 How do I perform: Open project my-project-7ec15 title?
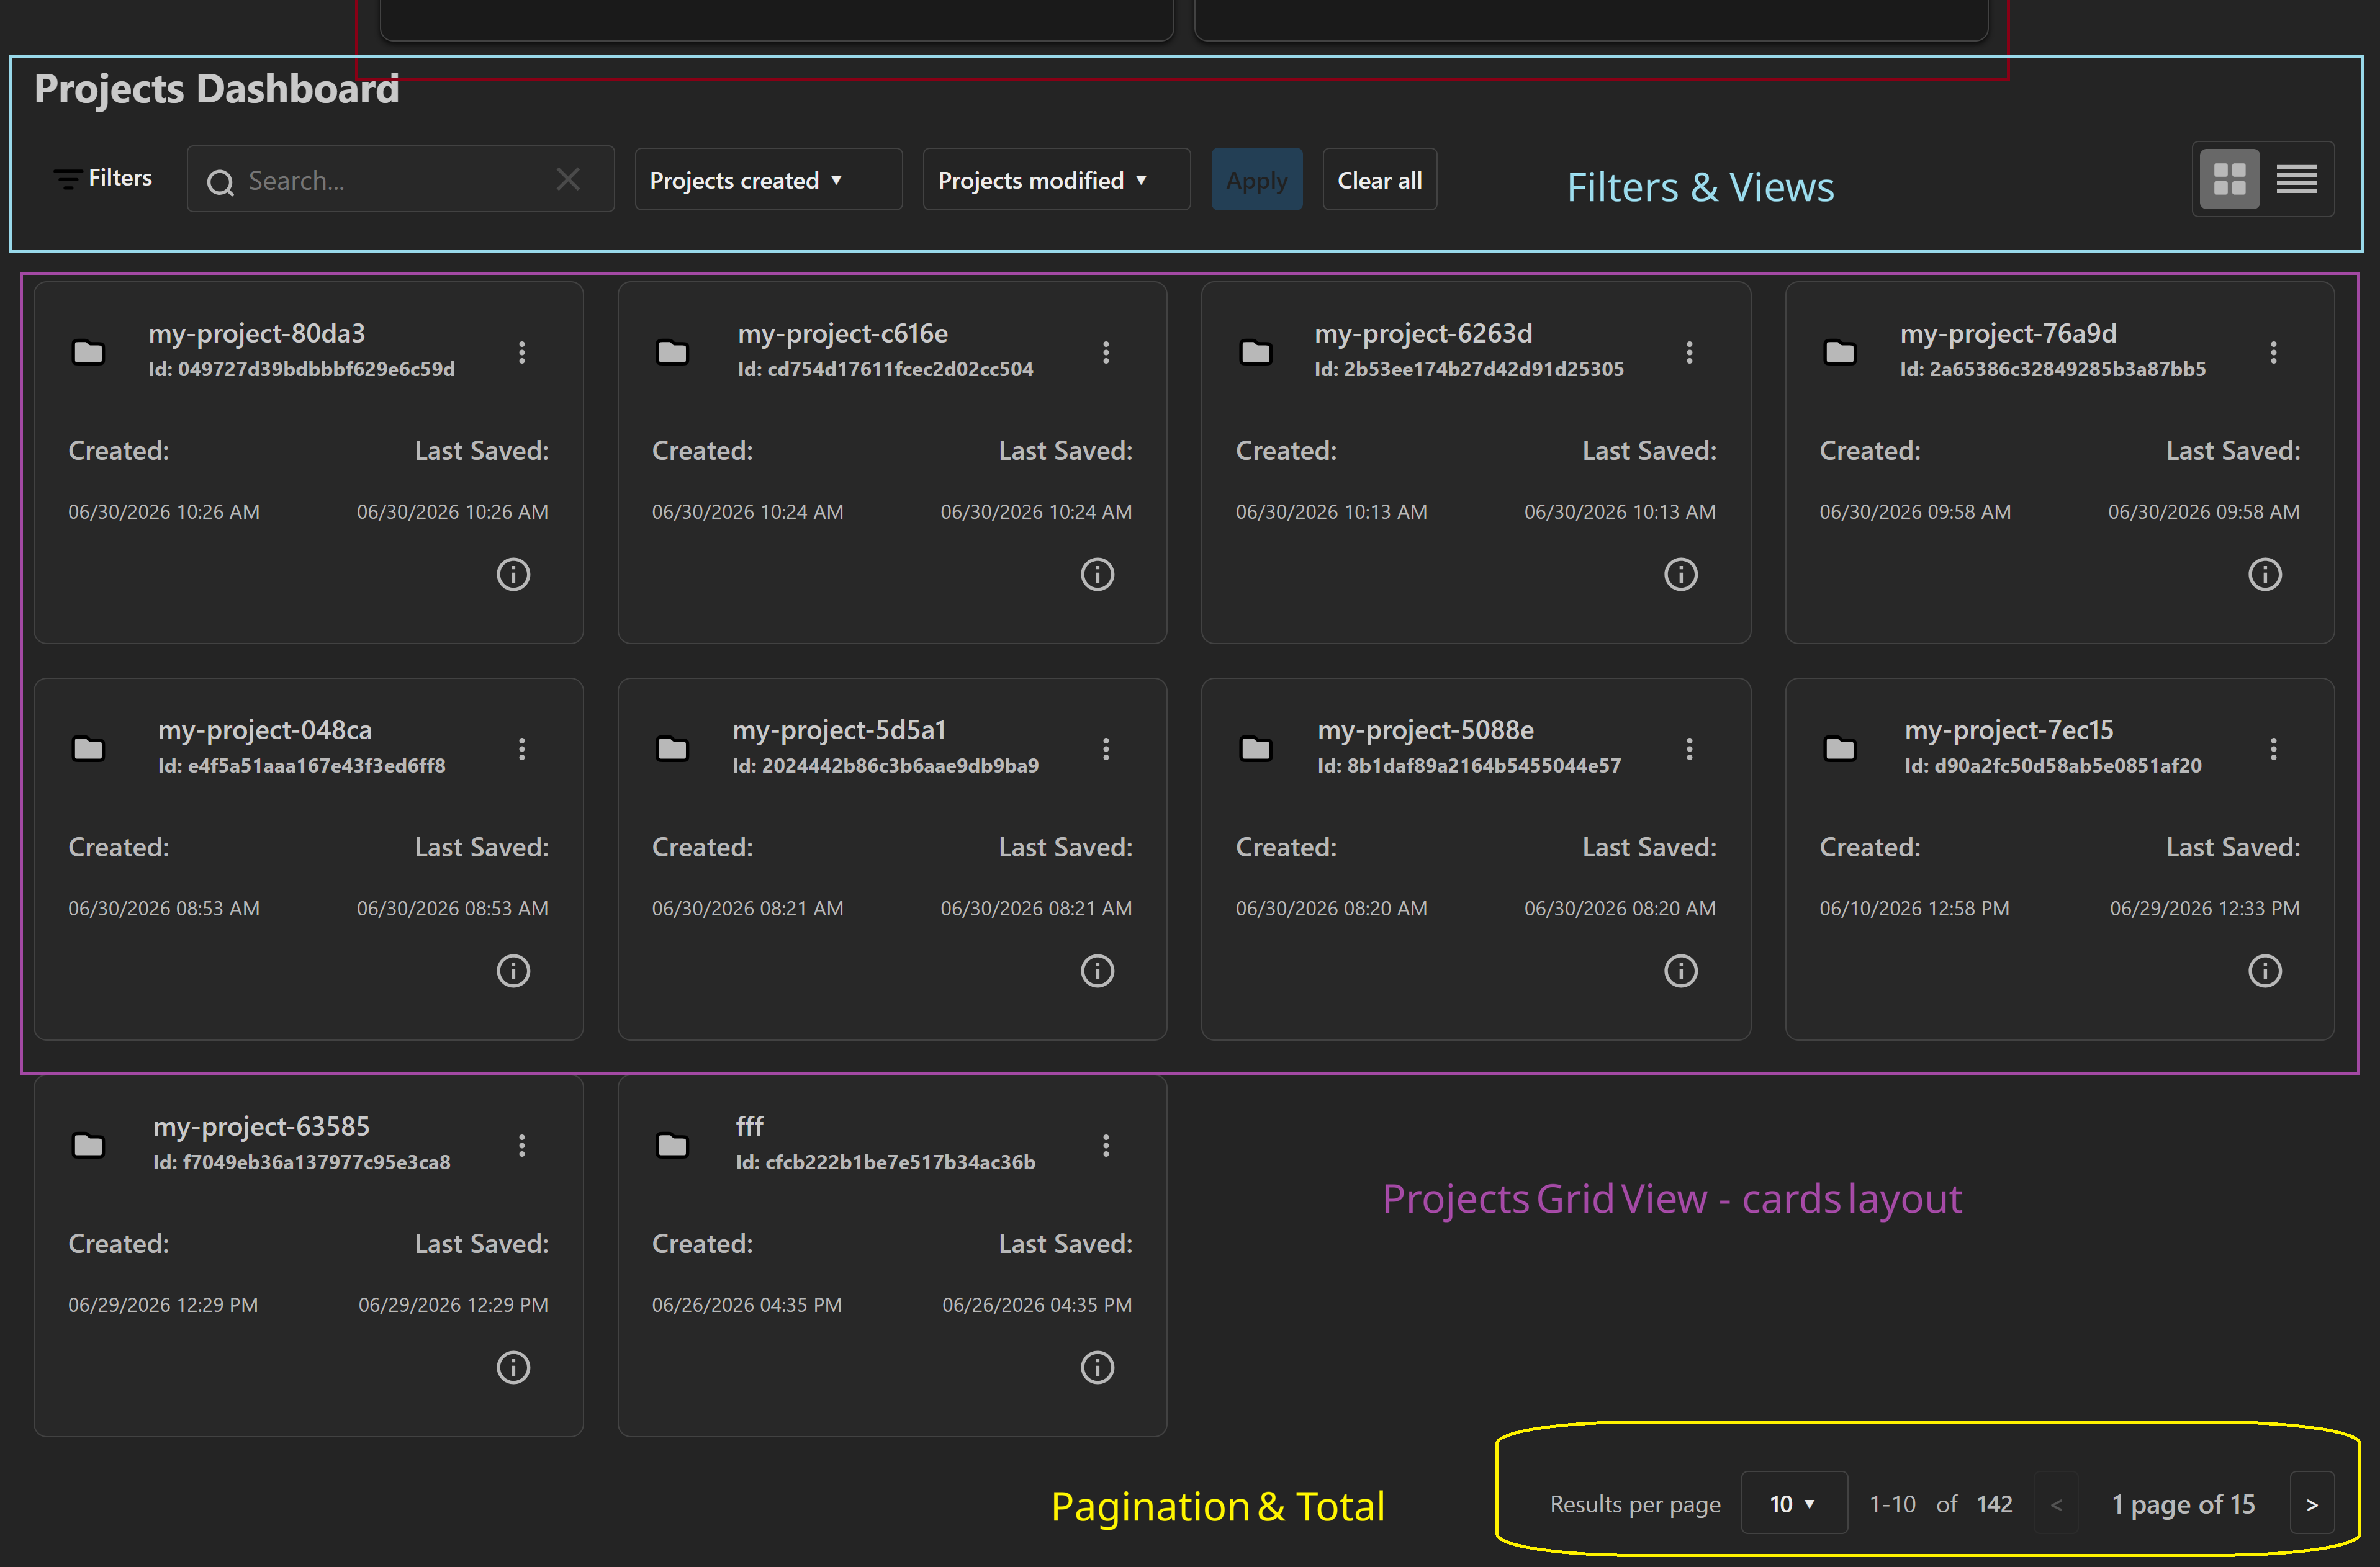pyautogui.click(x=2009, y=730)
